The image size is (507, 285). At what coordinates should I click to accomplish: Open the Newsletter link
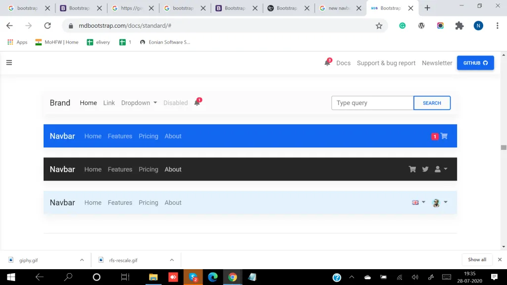tap(437, 63)
